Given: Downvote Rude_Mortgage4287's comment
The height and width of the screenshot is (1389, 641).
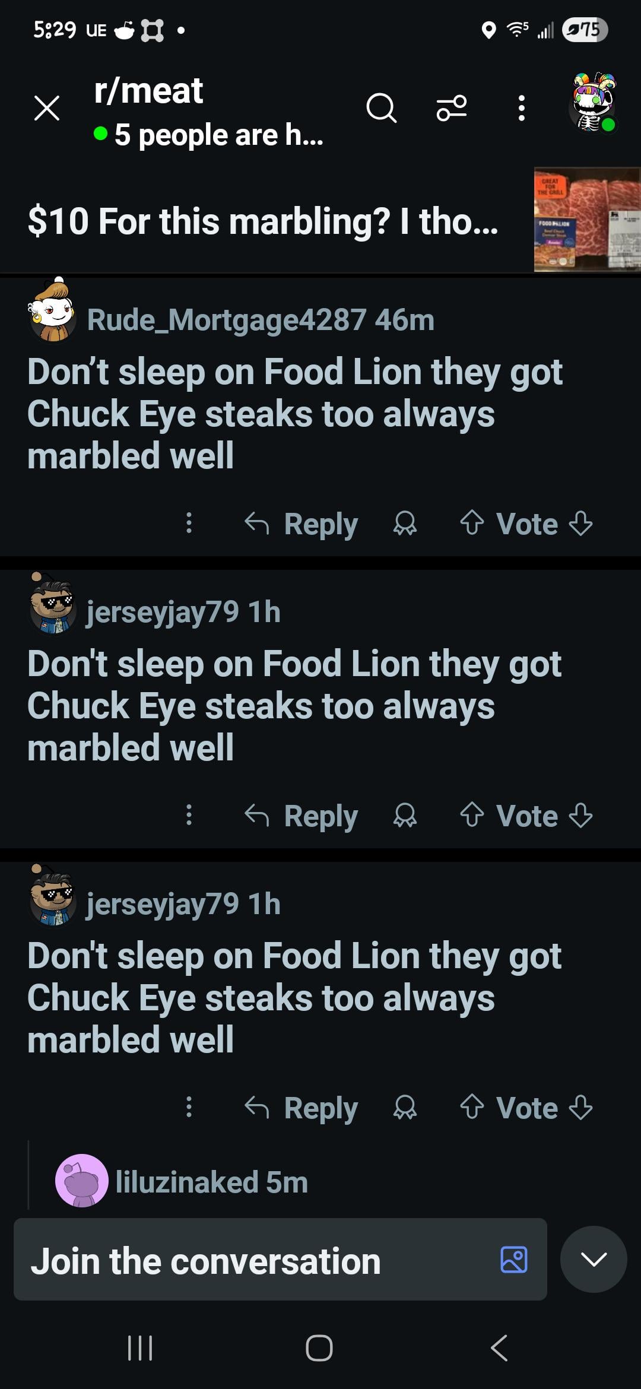Looking at the screenshot, I should click(x=580, y=524).
